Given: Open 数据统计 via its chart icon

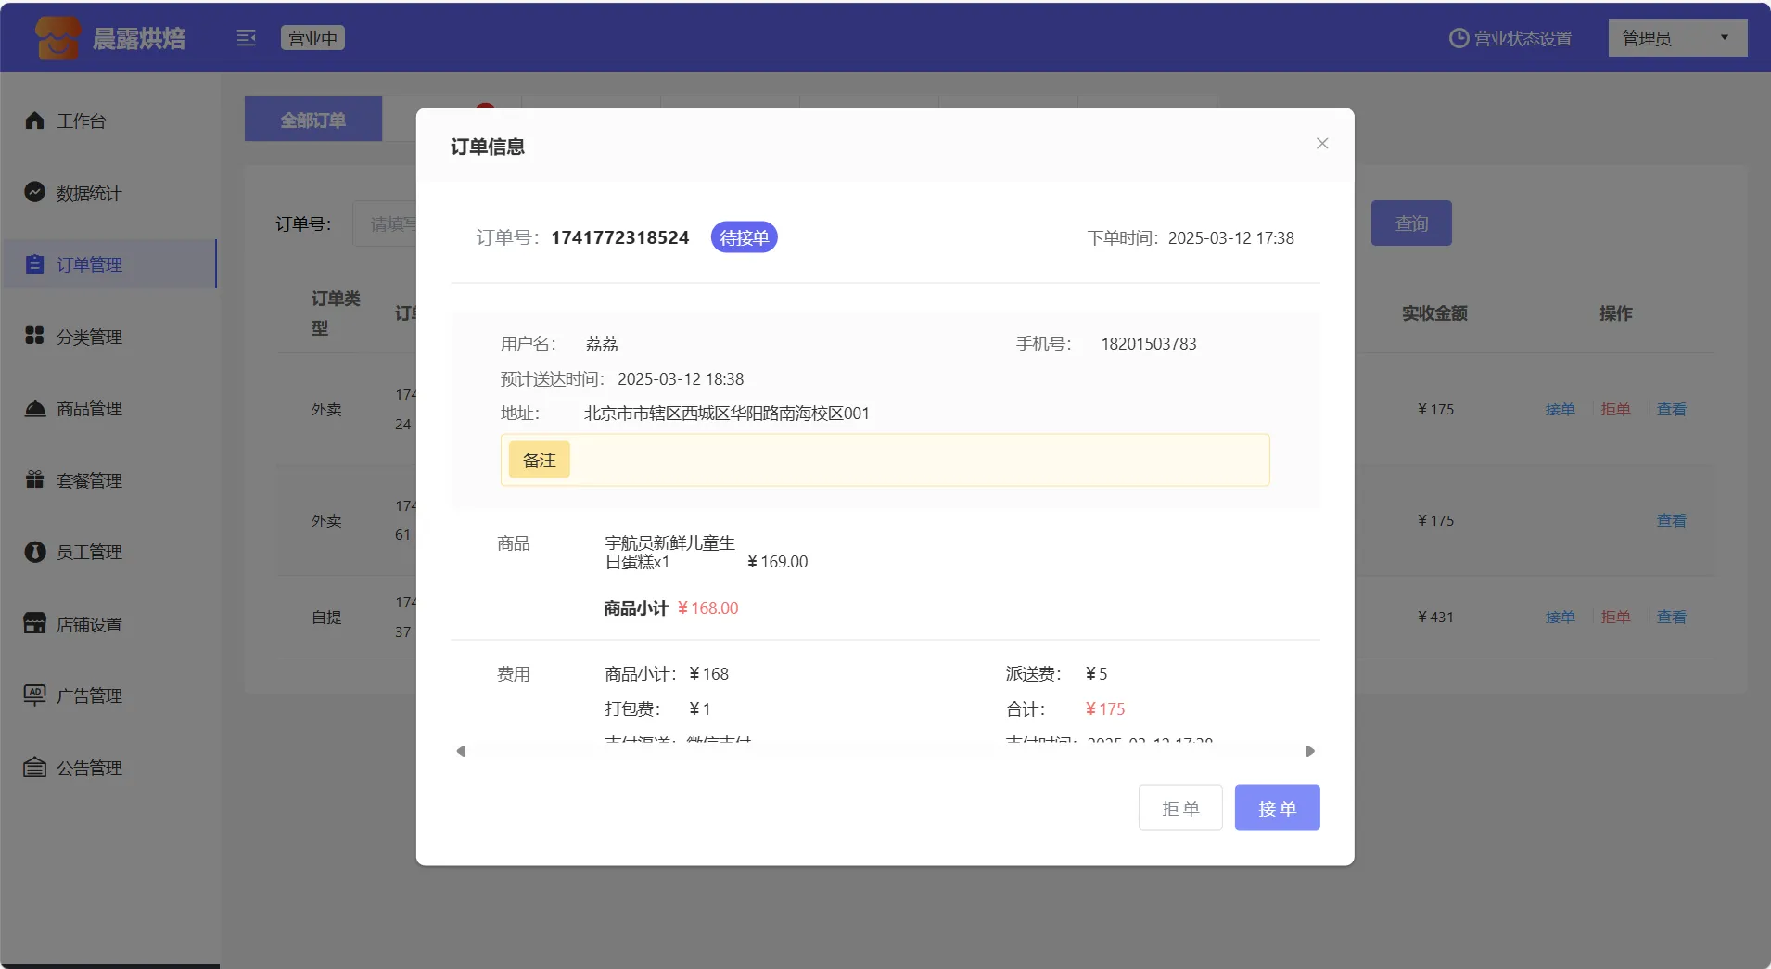Looking at the screenshot, I should (35, 192).
